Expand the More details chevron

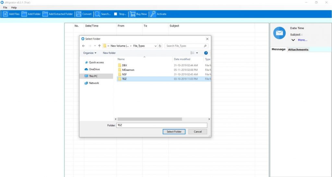point(293,40)
